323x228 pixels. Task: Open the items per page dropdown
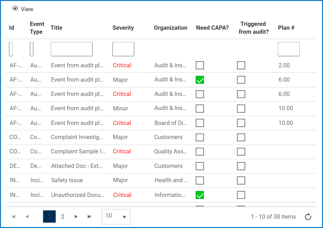116,216
